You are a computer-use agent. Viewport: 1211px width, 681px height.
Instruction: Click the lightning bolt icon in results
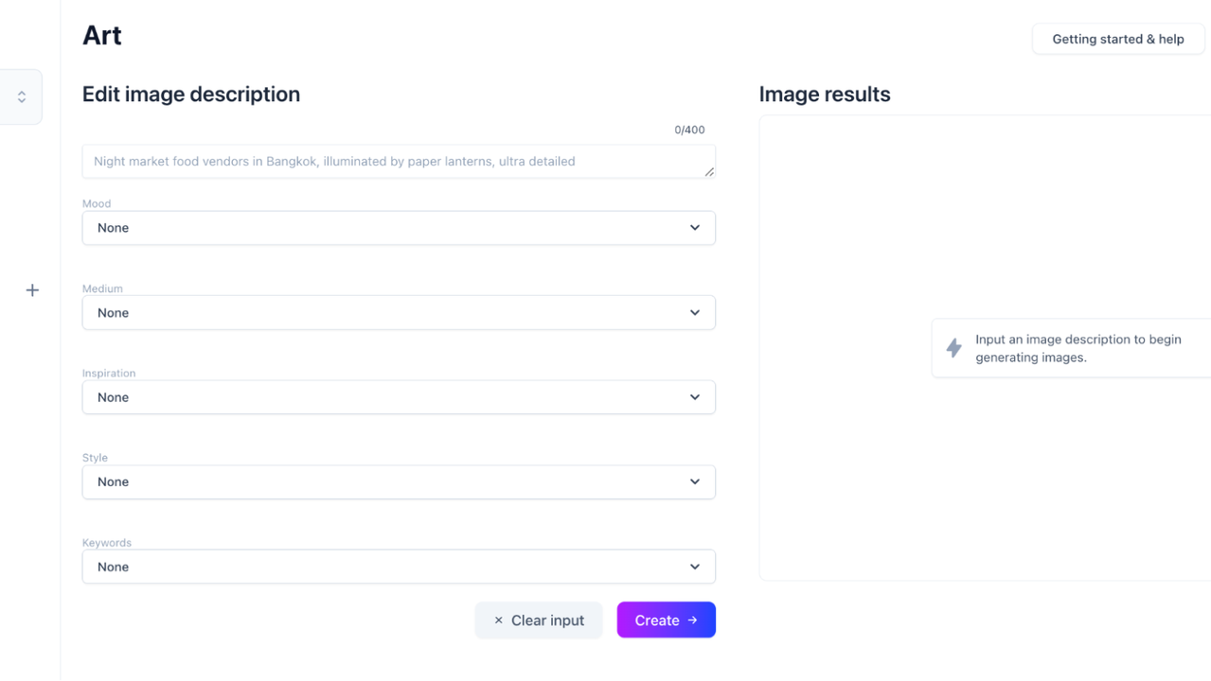(x=954, y=348)
